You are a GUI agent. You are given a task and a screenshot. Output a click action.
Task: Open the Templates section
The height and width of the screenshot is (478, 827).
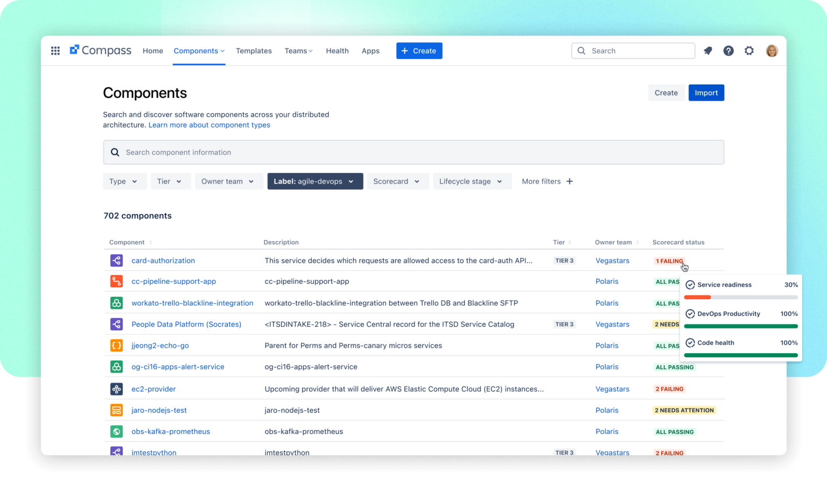pos(254,51)
